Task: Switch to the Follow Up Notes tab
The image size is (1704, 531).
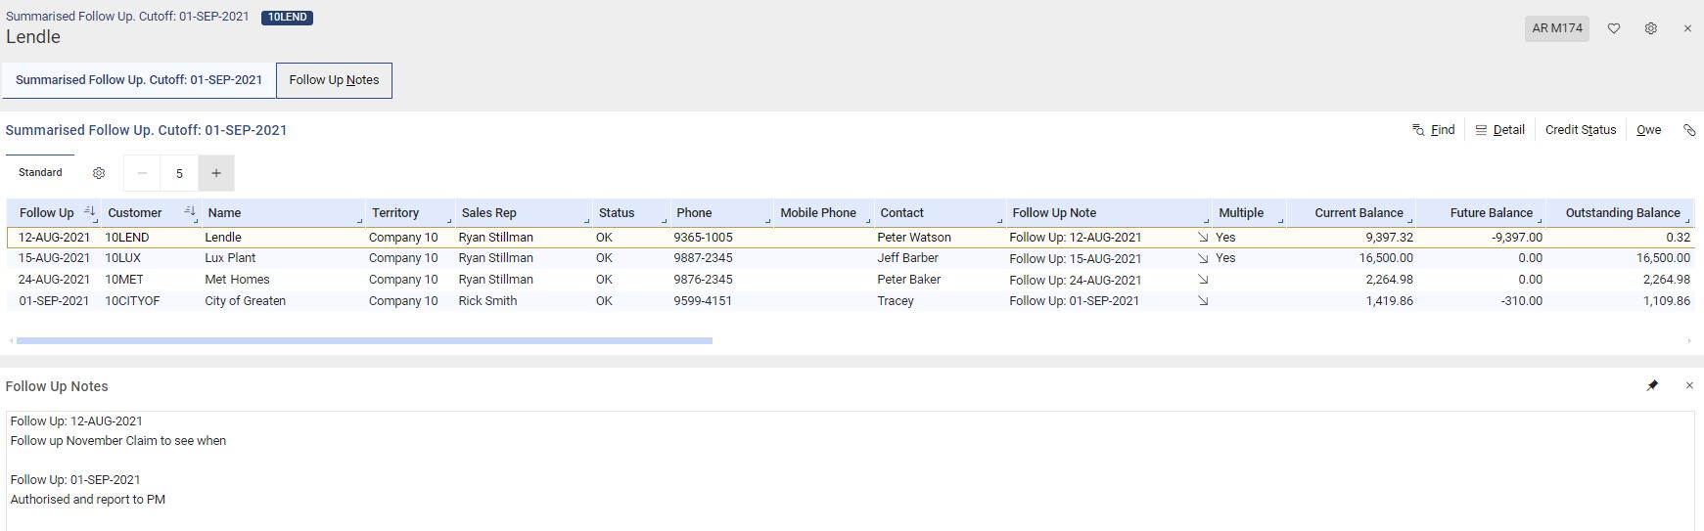Action: (x=334, y=80)
